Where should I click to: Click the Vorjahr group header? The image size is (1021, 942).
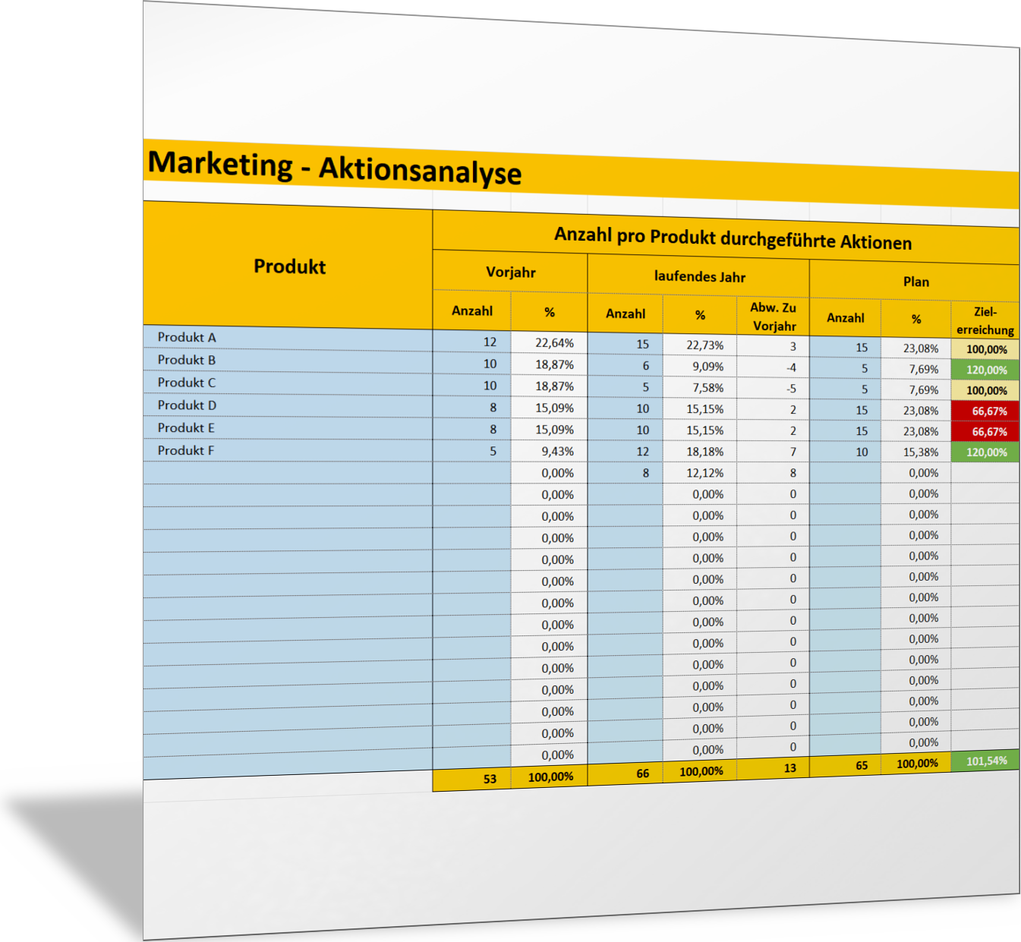point(511,272)
